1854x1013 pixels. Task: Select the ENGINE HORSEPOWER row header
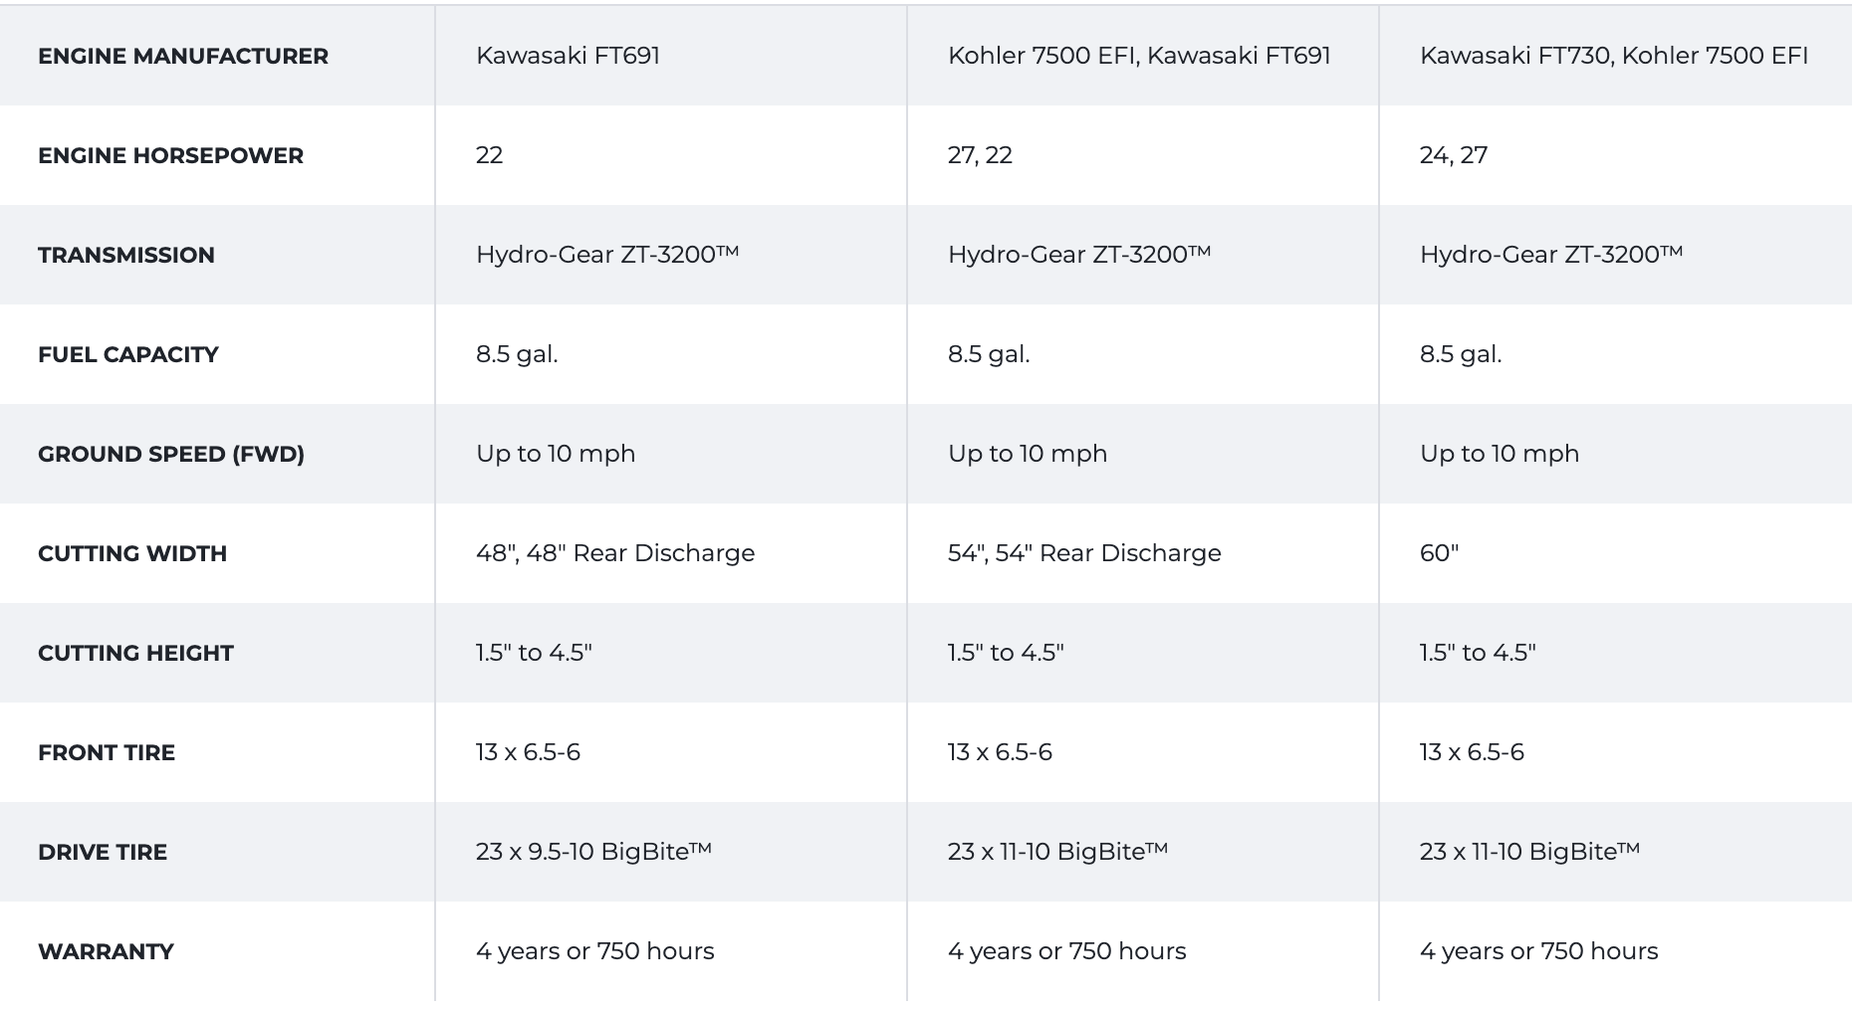[170, 155]
